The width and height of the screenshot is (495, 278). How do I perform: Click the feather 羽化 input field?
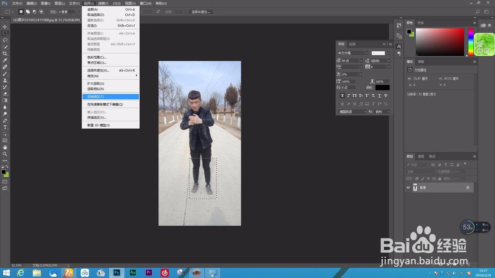pos(67,12)
